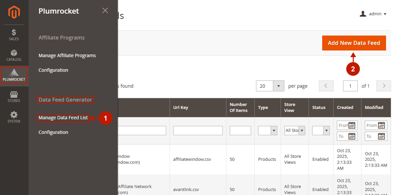Click the page number input field
Screen dimensions: 401x195
[x=350, y=86]
